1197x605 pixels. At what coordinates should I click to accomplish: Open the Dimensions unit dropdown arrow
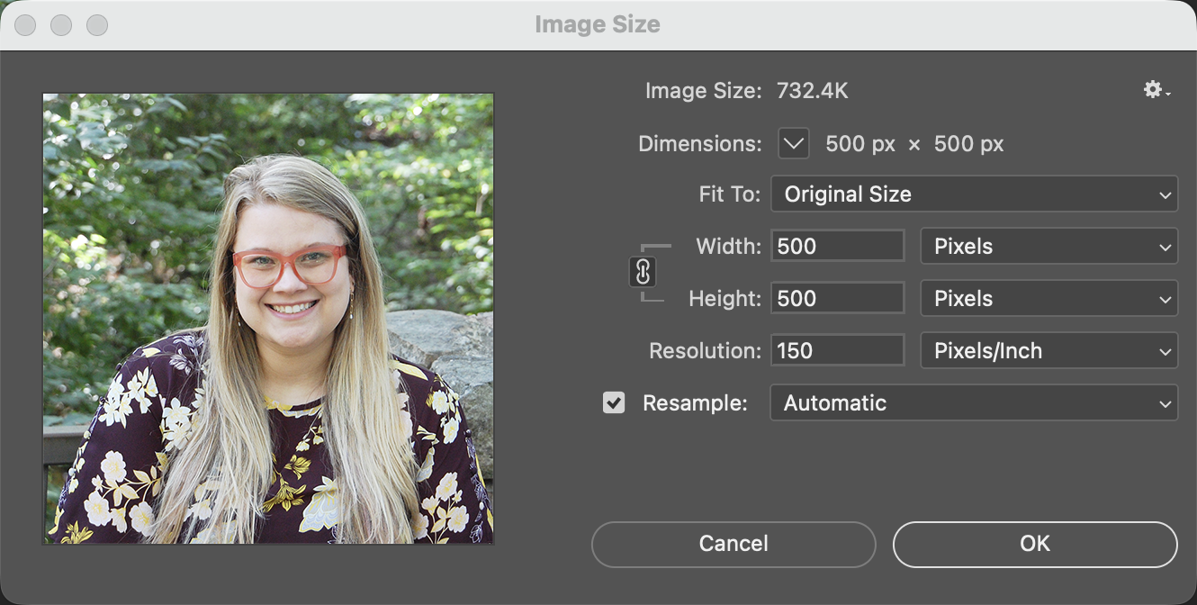pos(794,143)
